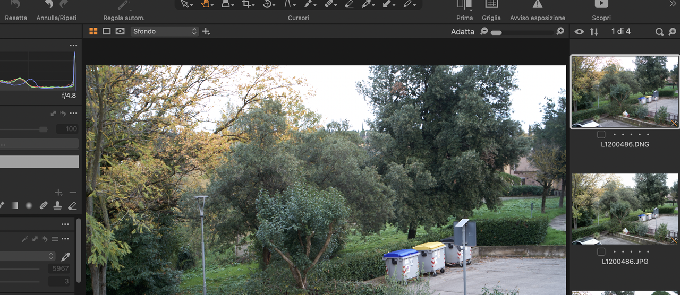Remove layer with the minus icon
The image size is (680, 295).
click(72, 192)
